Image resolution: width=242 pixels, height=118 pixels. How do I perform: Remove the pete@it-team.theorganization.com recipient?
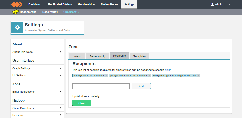tap(149, 76)
